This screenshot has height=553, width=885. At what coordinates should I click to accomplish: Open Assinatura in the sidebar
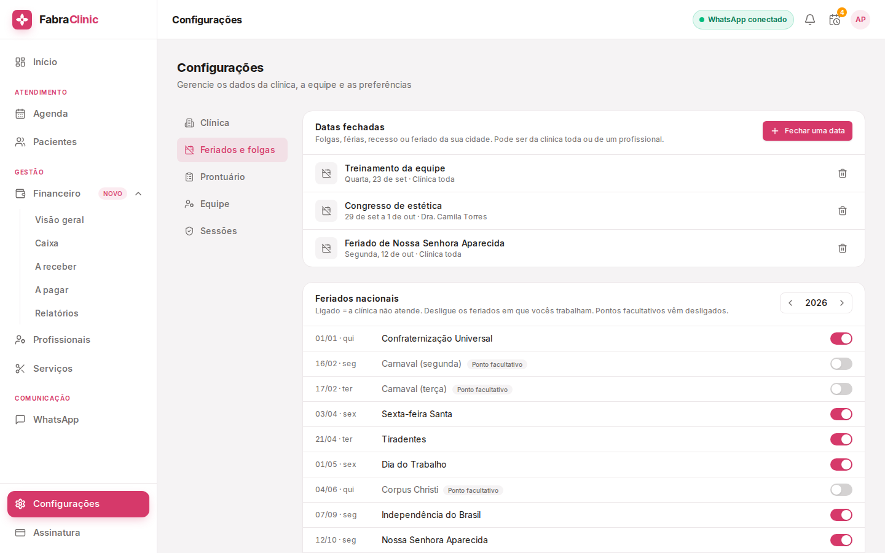click(x=78, y=533)
